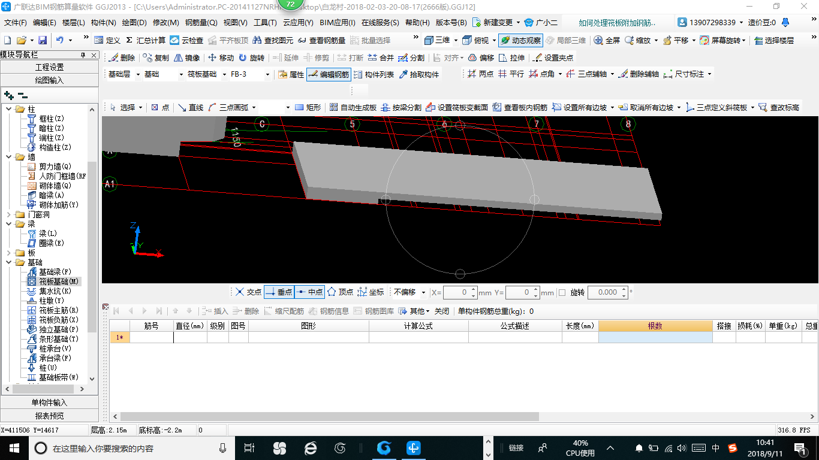The width and height of the screenshot is (819, 460).
Task: Click 自动生成板 auto generate slab
Action: [x=353, y=107]
